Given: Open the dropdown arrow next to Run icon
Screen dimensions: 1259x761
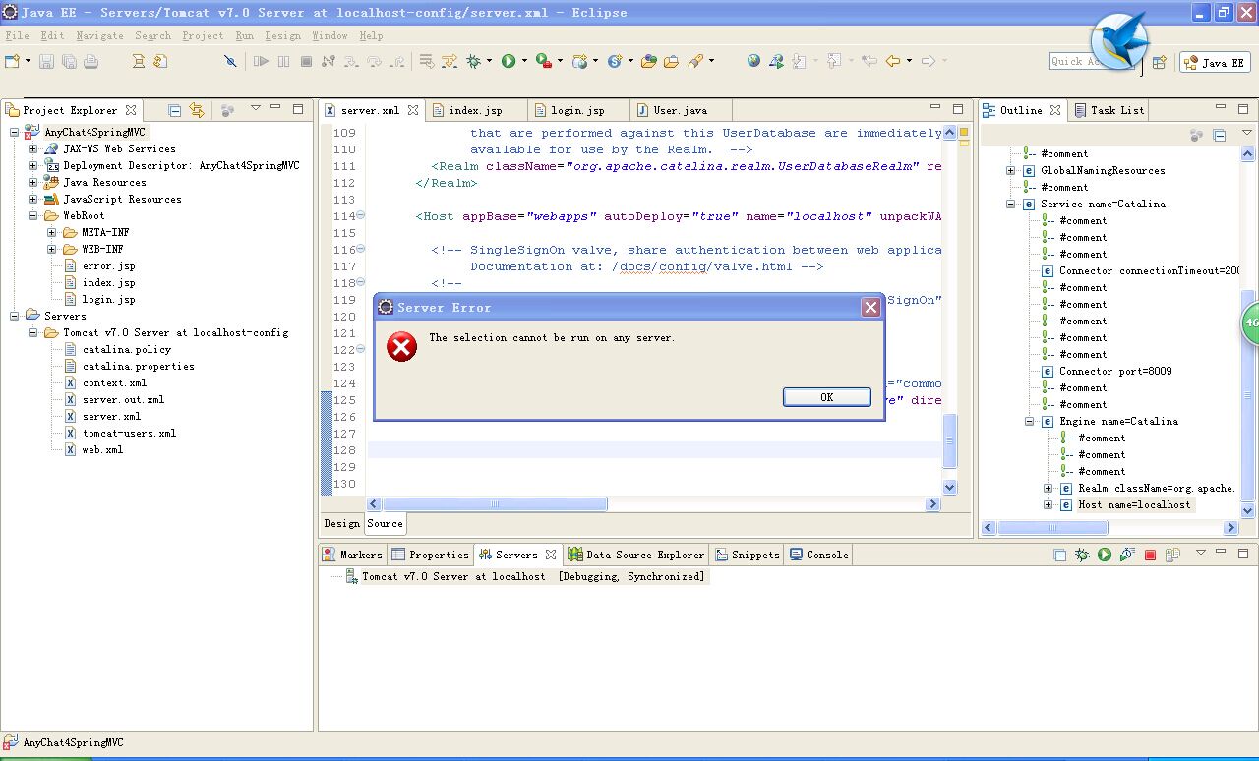Looking at the screenshot, I should [524, 61].
